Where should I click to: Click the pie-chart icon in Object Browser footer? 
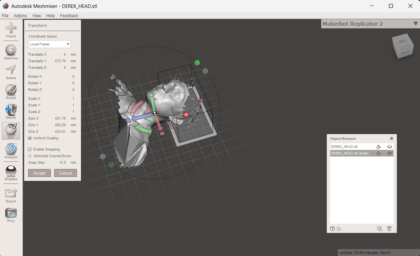click(339, 229)
